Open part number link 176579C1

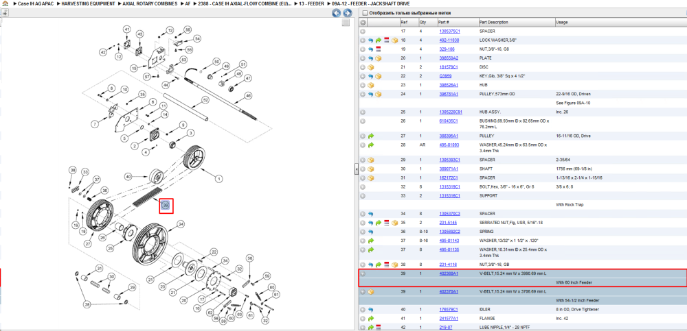(x=449, y=310)
